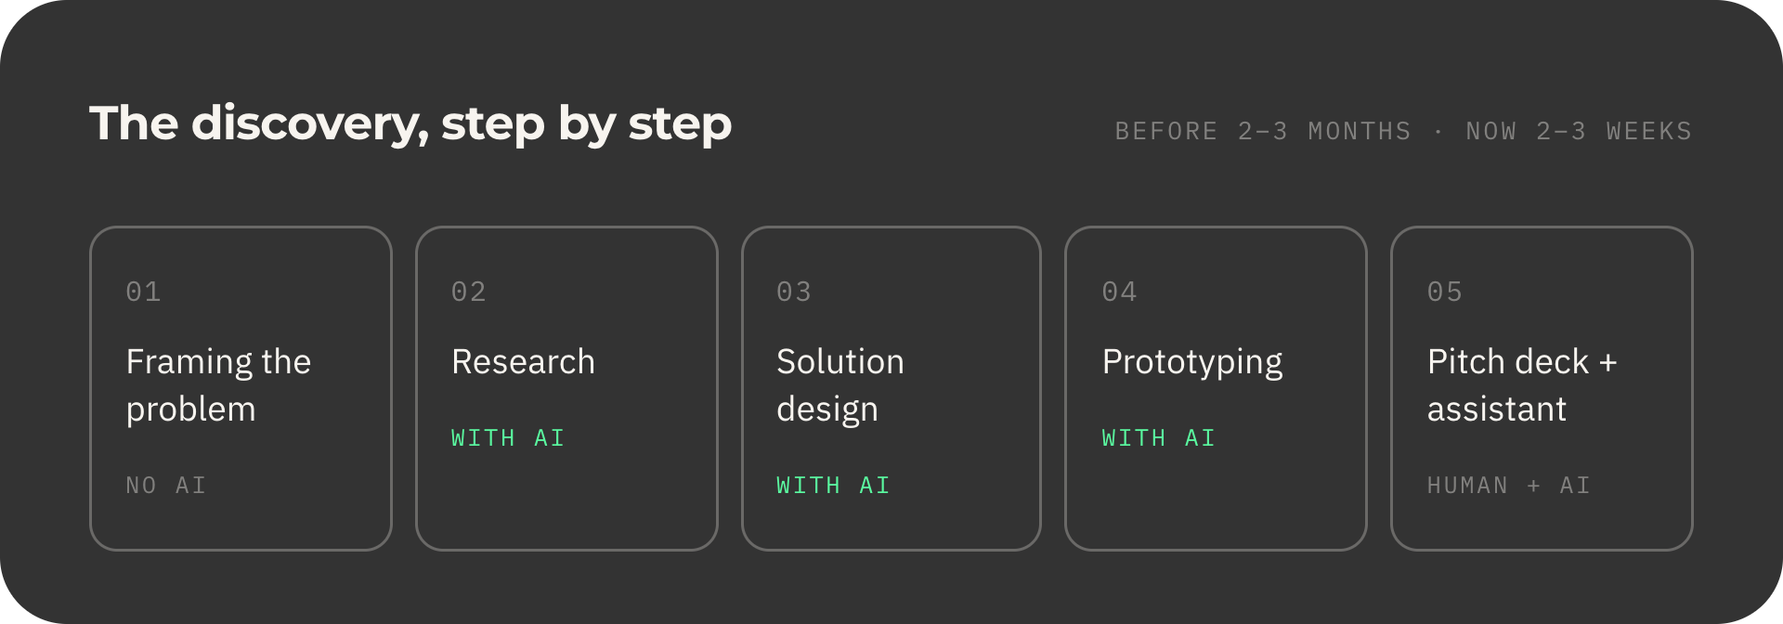Viewport: 1783px width, 624px height.
Task: Open the 'Research' step card
Action: (566, 388)
